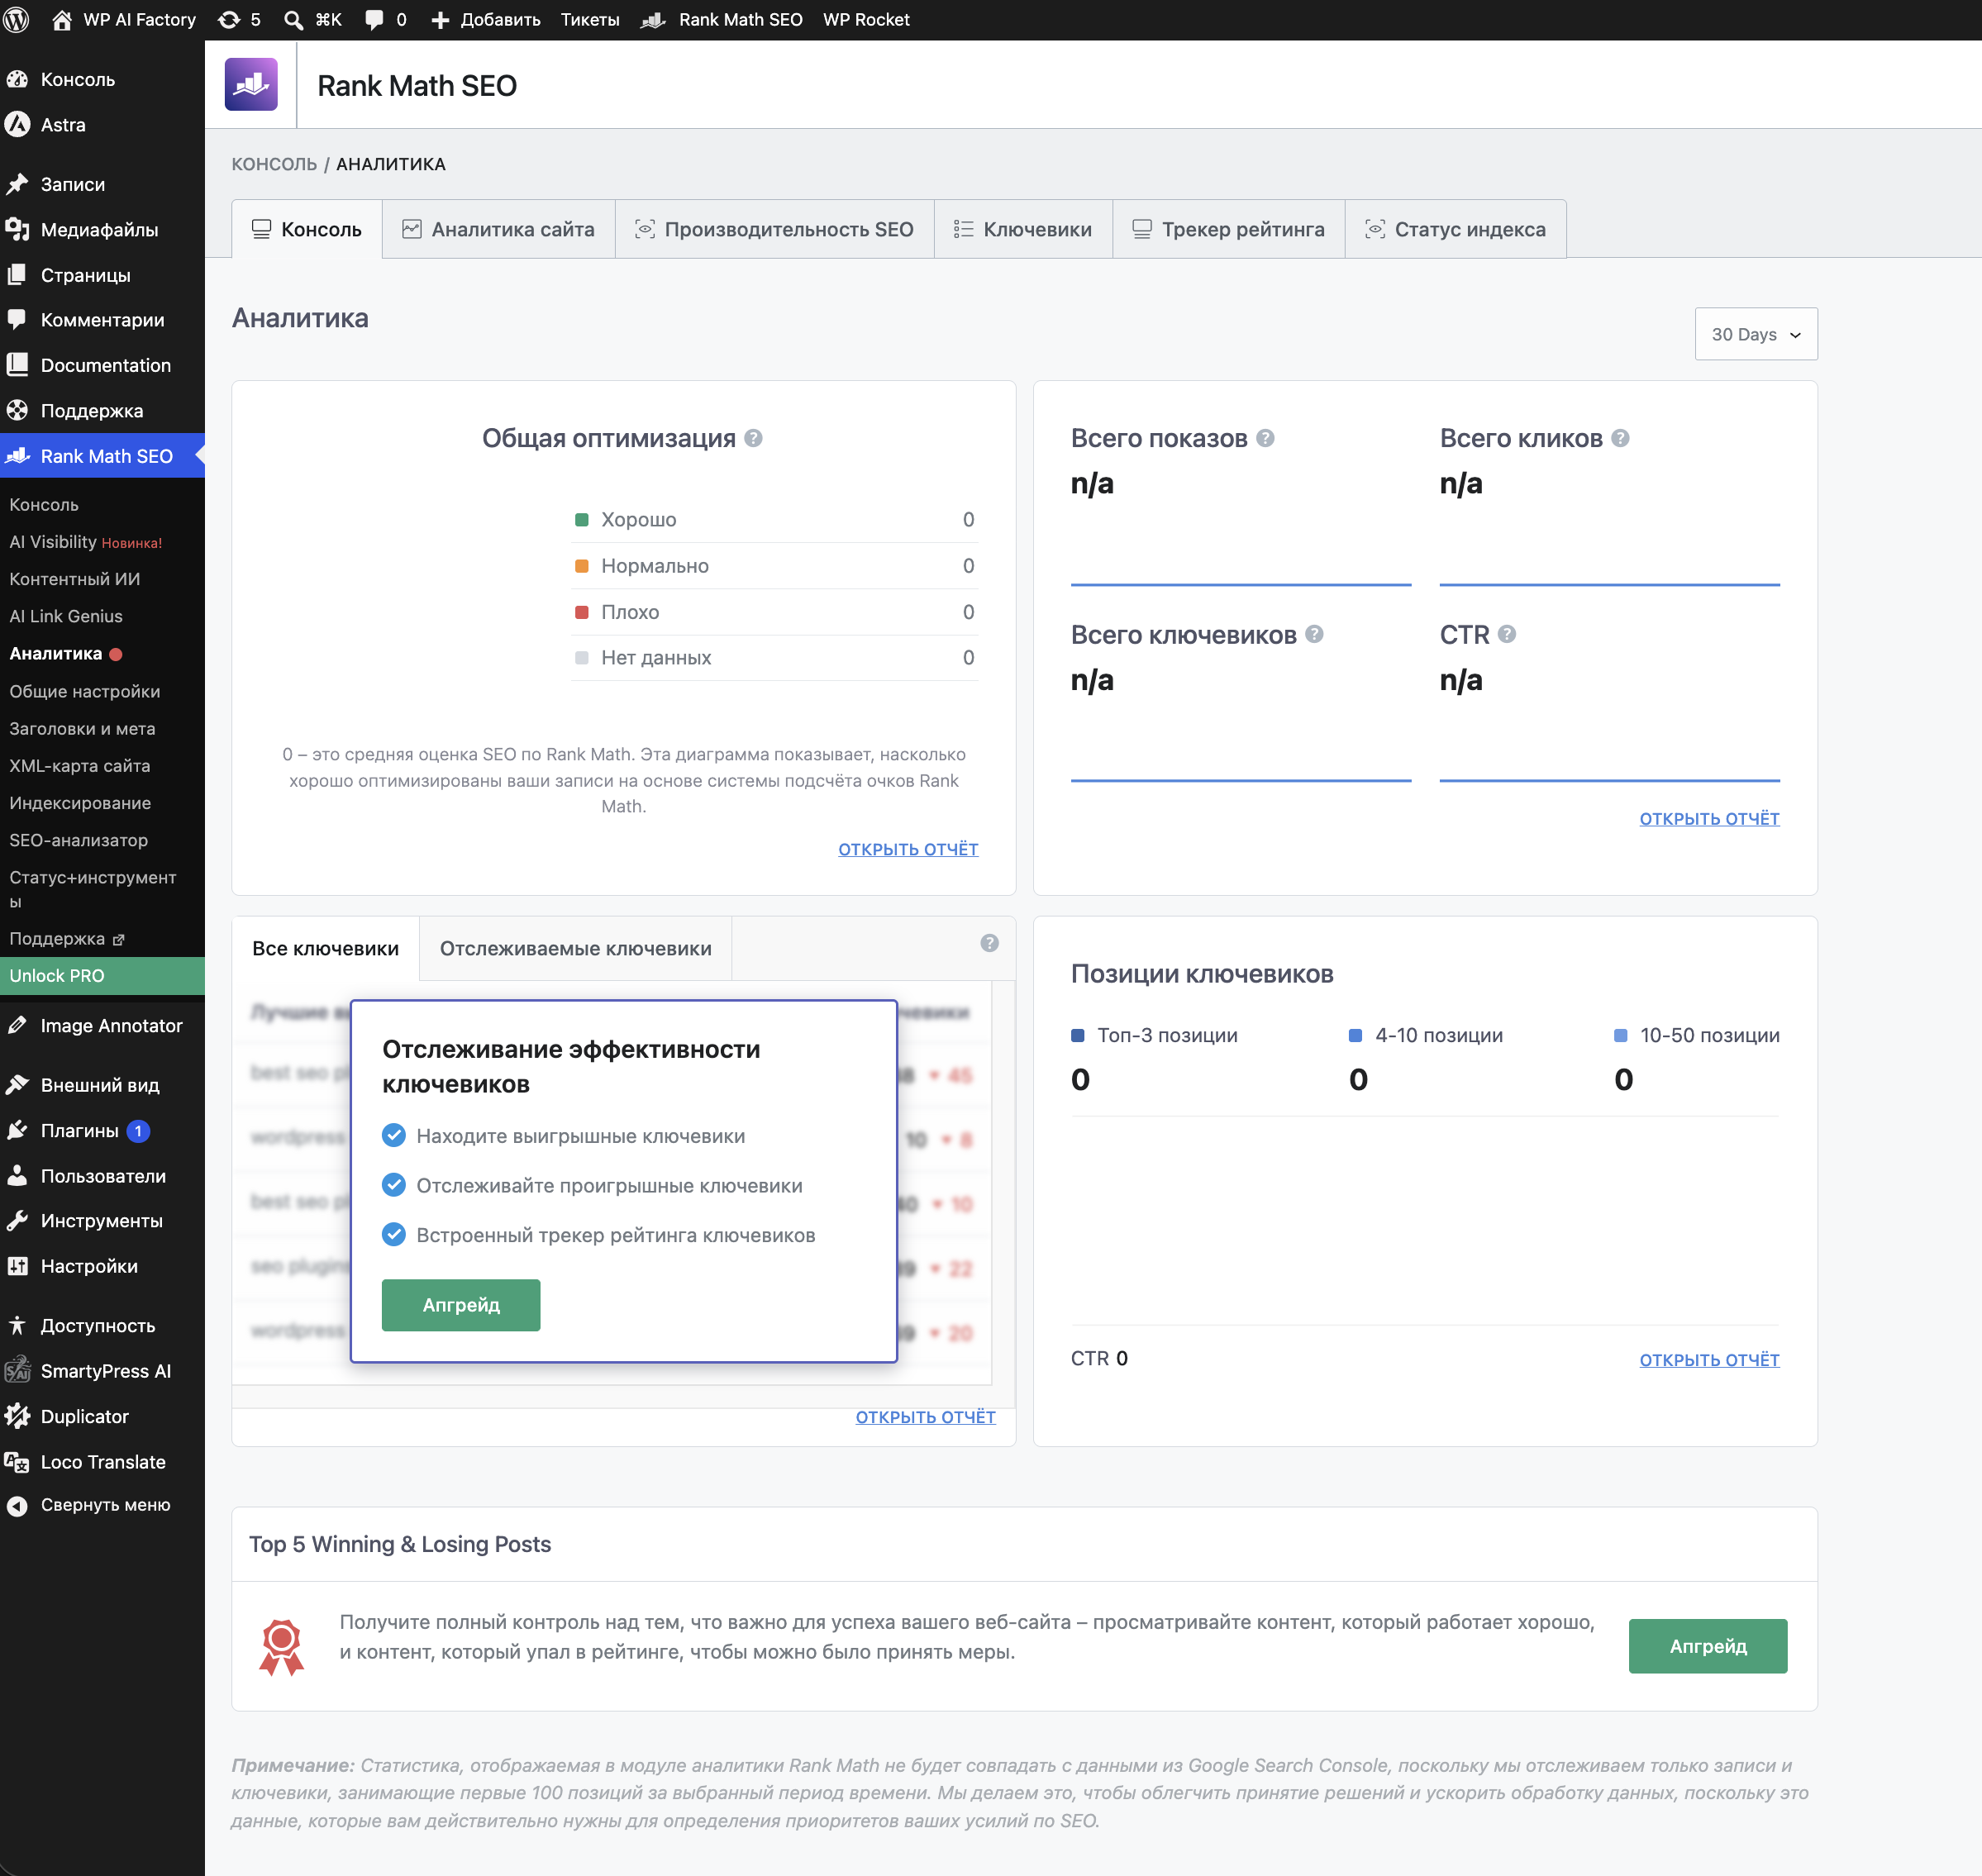Switch to the Трекер рейтинга tab
This screenshot has height=1876, width=1982.
1229,229
